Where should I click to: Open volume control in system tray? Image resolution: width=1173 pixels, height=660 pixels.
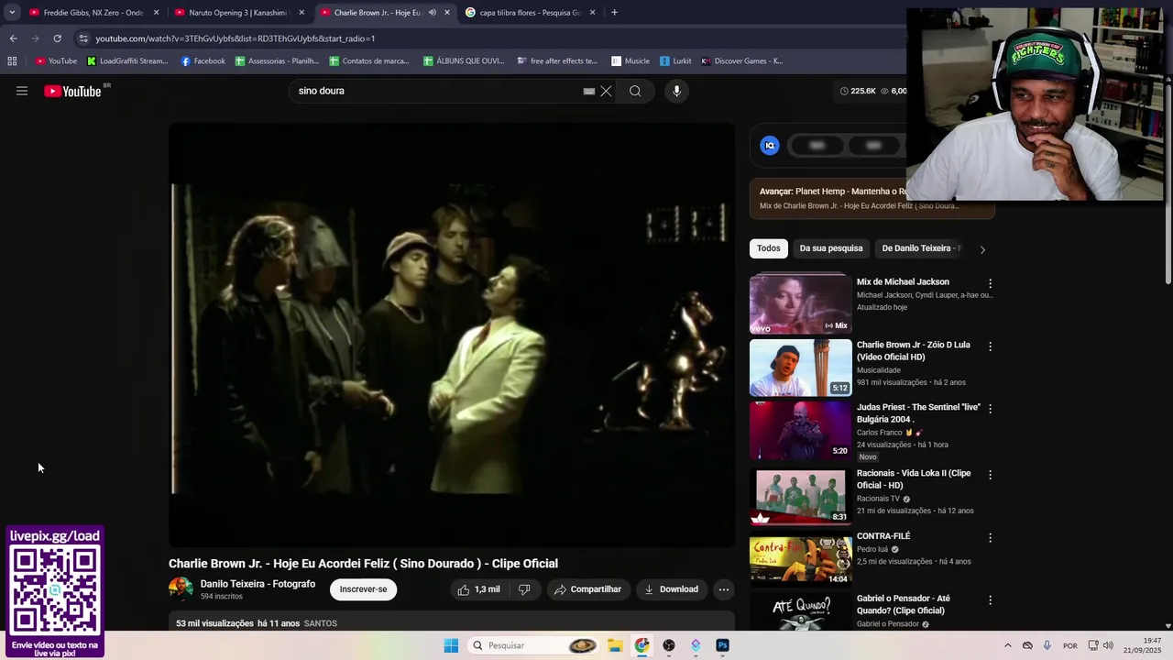click(1107, 645)
